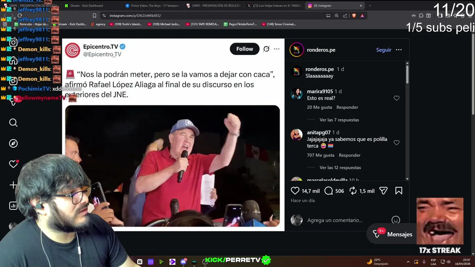Image resolution: width=475 pixels, height=267 pixels.
Task: Like marira9105's comment
Action: (x=396, y=98)
